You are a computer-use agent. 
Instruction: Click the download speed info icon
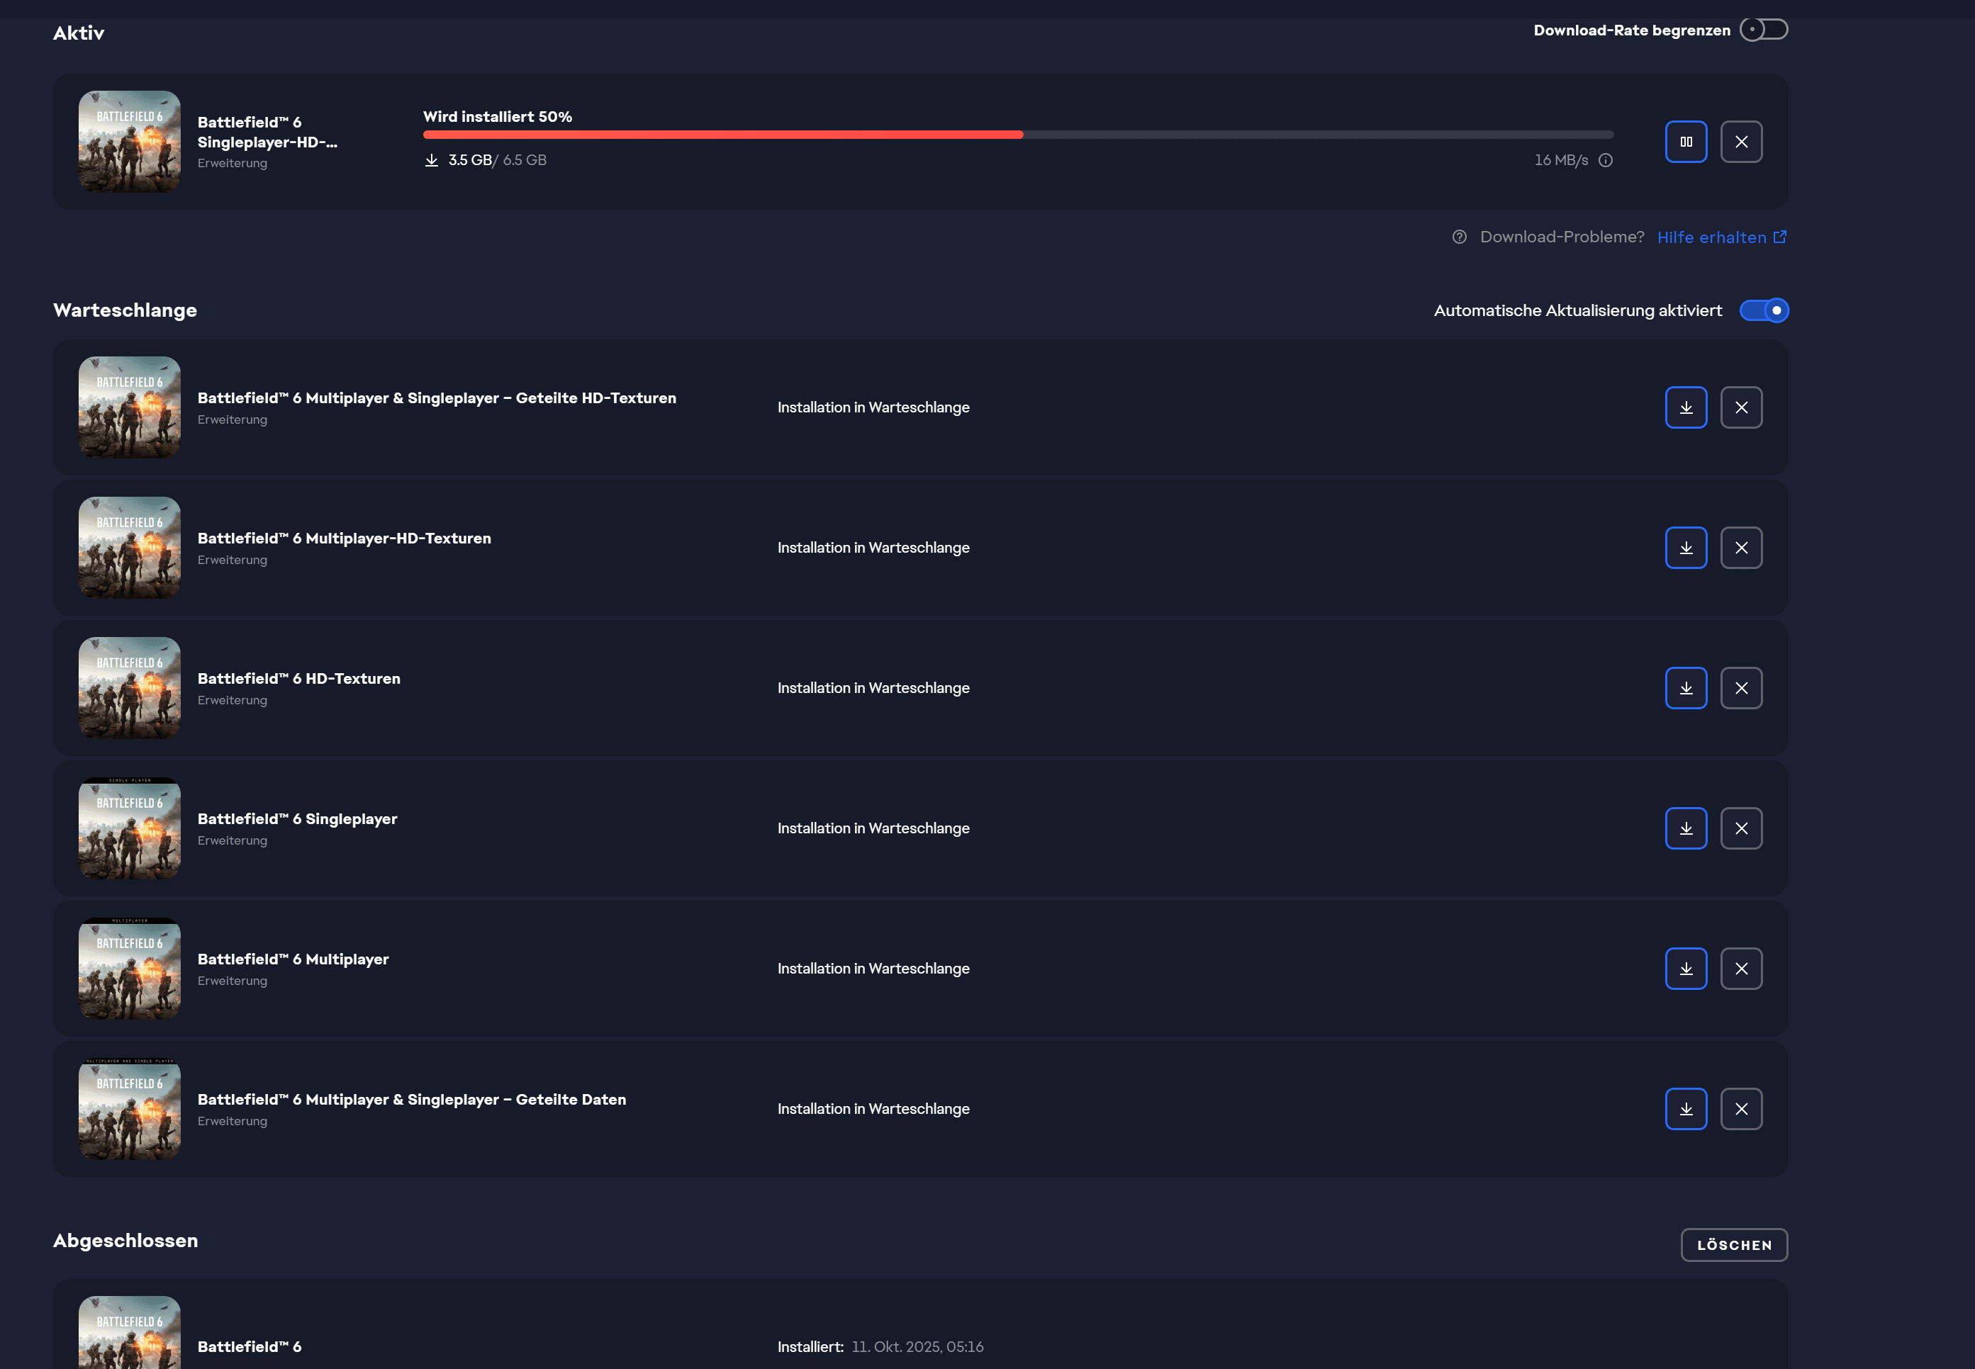pyautogui.click(x=1605, y=160)
